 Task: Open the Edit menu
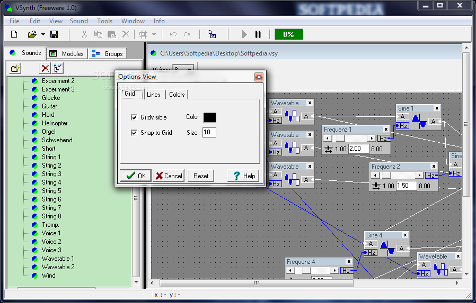(35, 21)
